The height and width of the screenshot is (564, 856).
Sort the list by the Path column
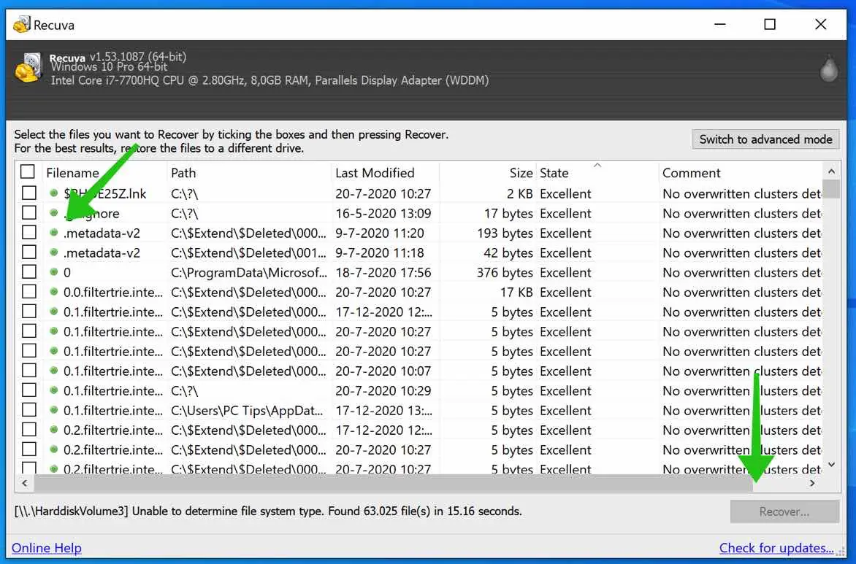249,173
